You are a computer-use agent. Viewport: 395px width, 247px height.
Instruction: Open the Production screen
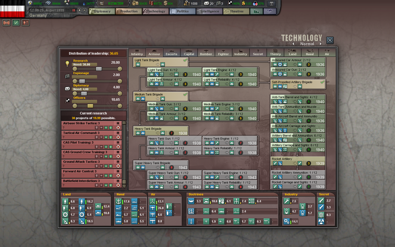(129, 11)
